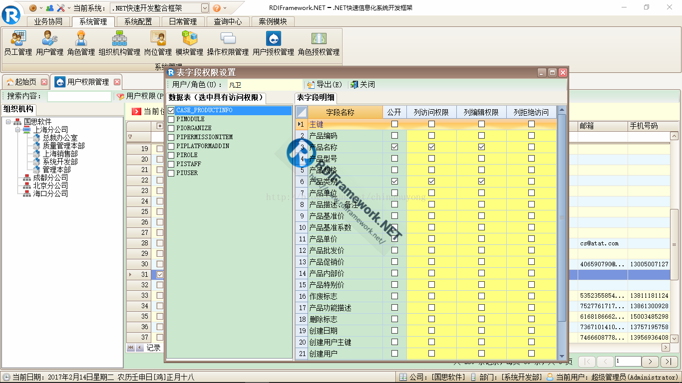Viewport: 682px width, 383px height.
Task: Open the 日常管理 ribbon tab
Action: click(x=183, y=21)
